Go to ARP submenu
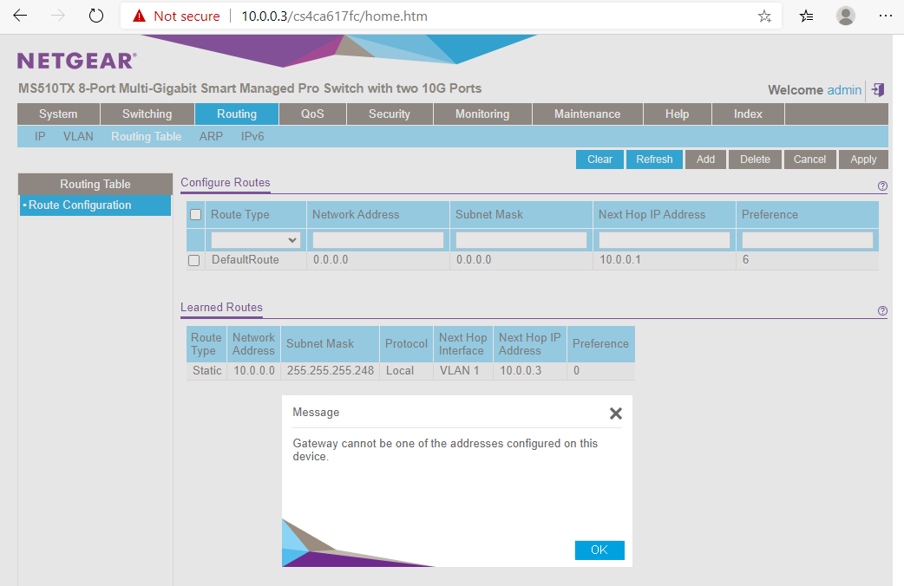The width and height of the screenshot is (904, 586). coord(211,137)
